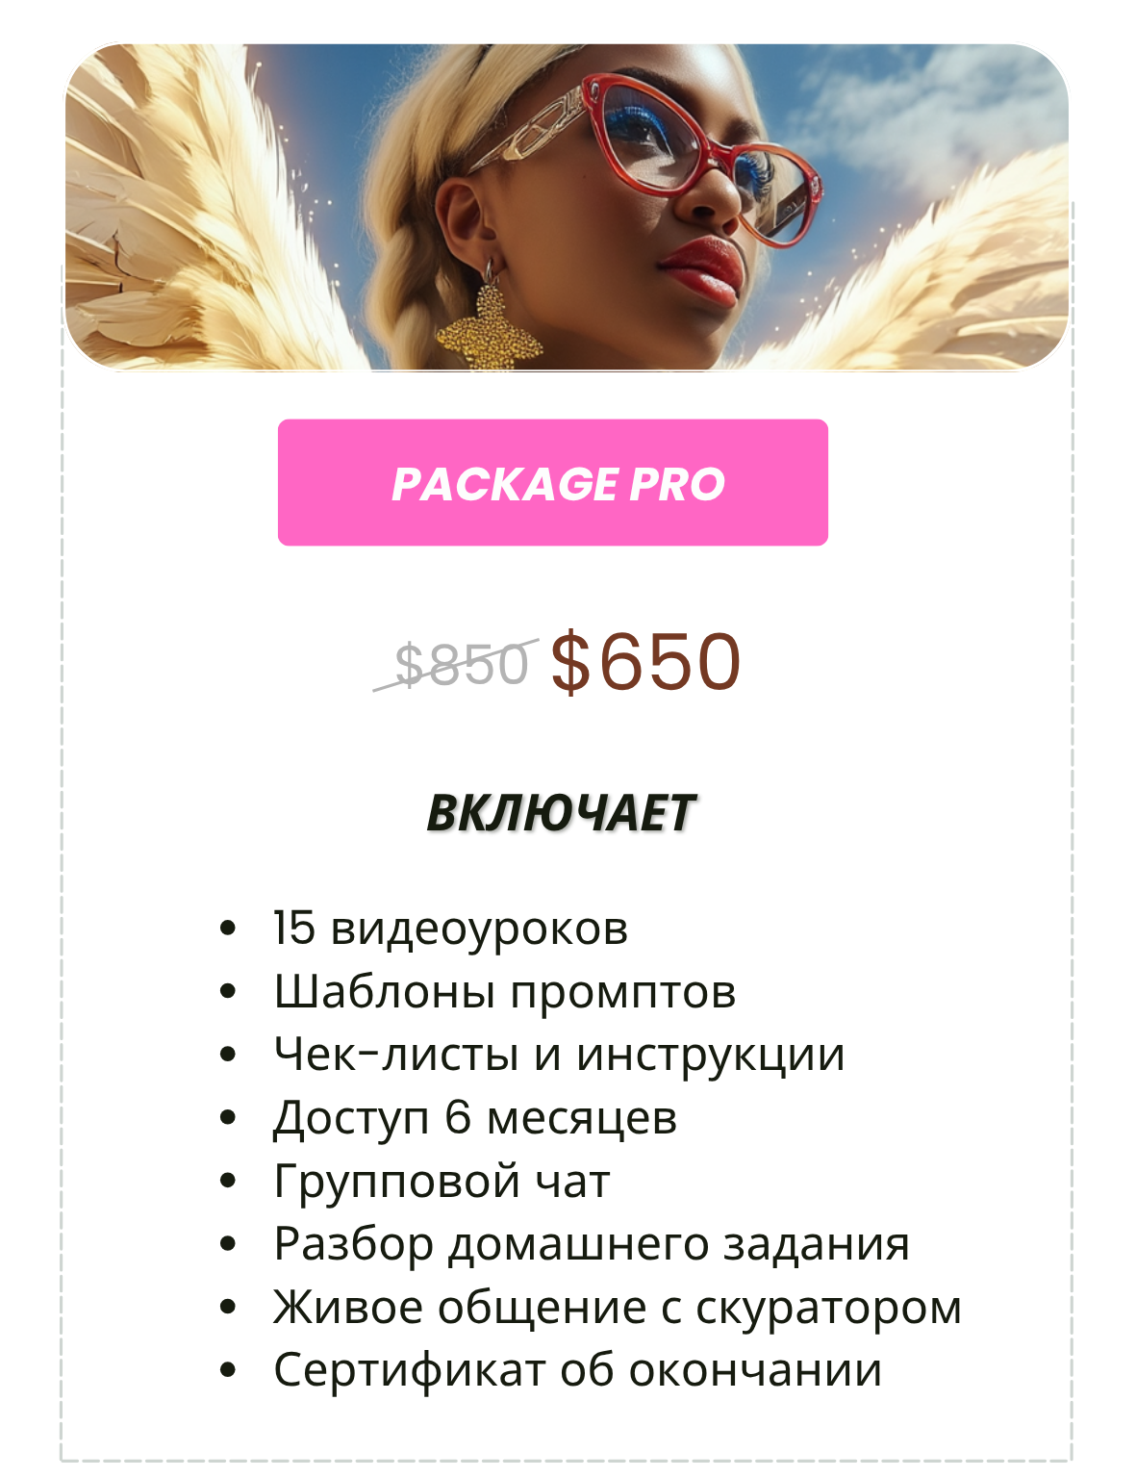Image resolution: width=1136 pixels, height=1477 pixels.
Task: Click the Шаблоны промптов list item
Action: pyautogui.click(x=505, y=992)
